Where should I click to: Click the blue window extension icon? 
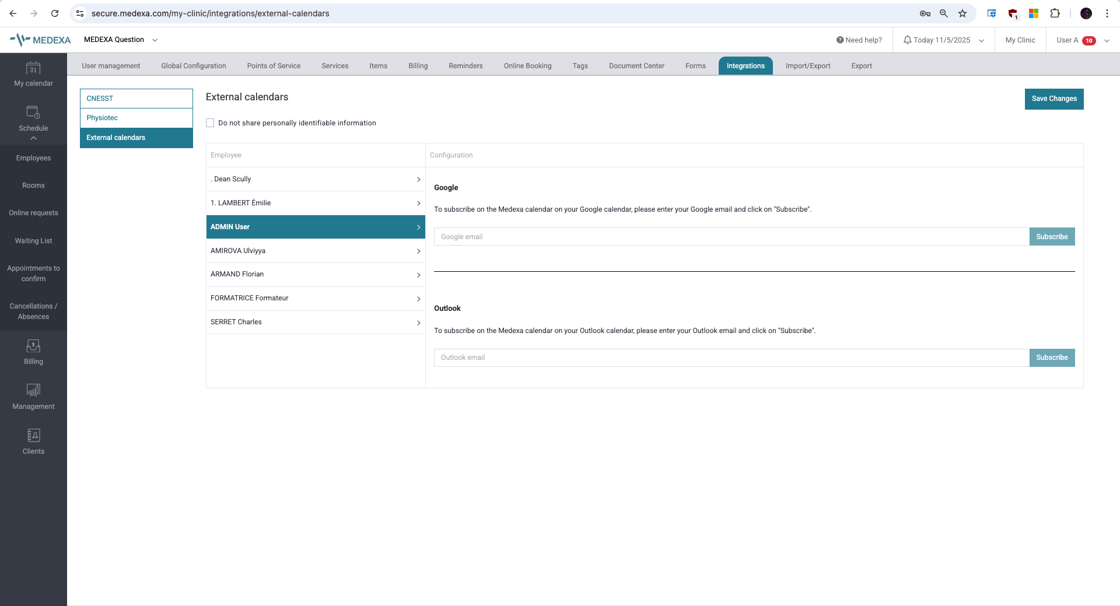tap(992, 13)
